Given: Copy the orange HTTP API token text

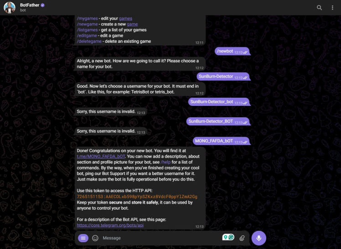Looking at the screenshot, I should [x=137, y=197].
